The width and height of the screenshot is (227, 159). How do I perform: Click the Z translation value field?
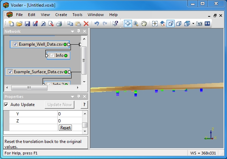tap(69, 121)
